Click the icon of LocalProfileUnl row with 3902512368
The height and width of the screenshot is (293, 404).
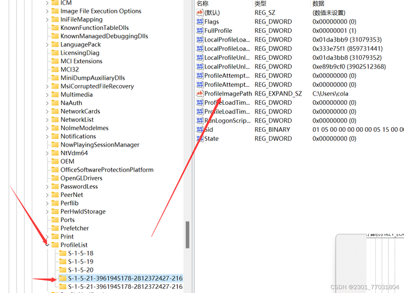pos(200,67)
